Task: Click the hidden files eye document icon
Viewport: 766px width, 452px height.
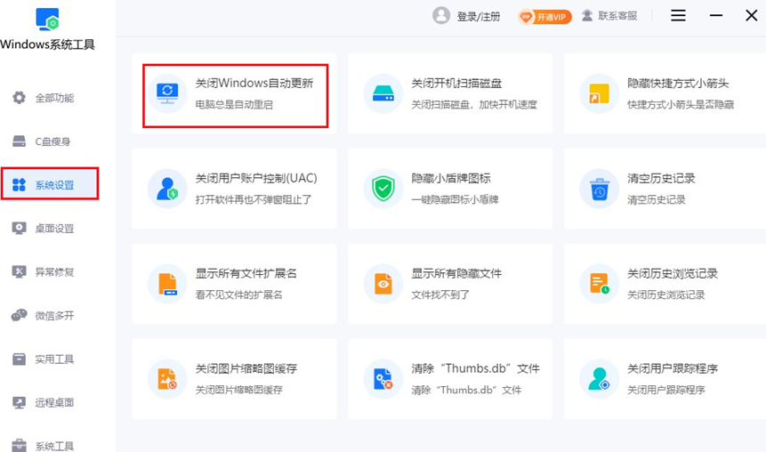Action: click(x=383, y=284)
